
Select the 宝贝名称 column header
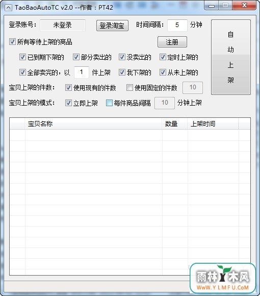pos(93,124)
